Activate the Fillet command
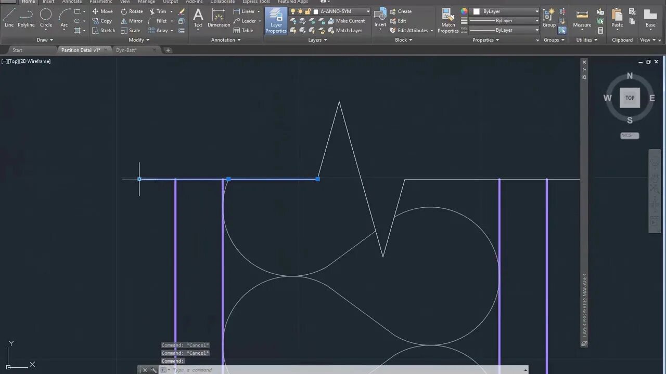Screen dimensions: 666x374 point(158,21)
